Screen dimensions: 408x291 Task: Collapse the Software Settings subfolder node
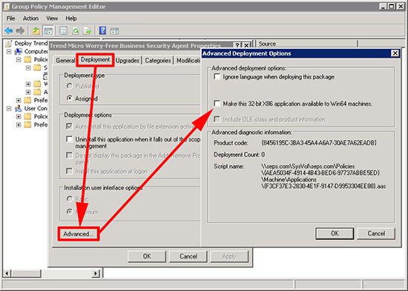tap(28, 68)
